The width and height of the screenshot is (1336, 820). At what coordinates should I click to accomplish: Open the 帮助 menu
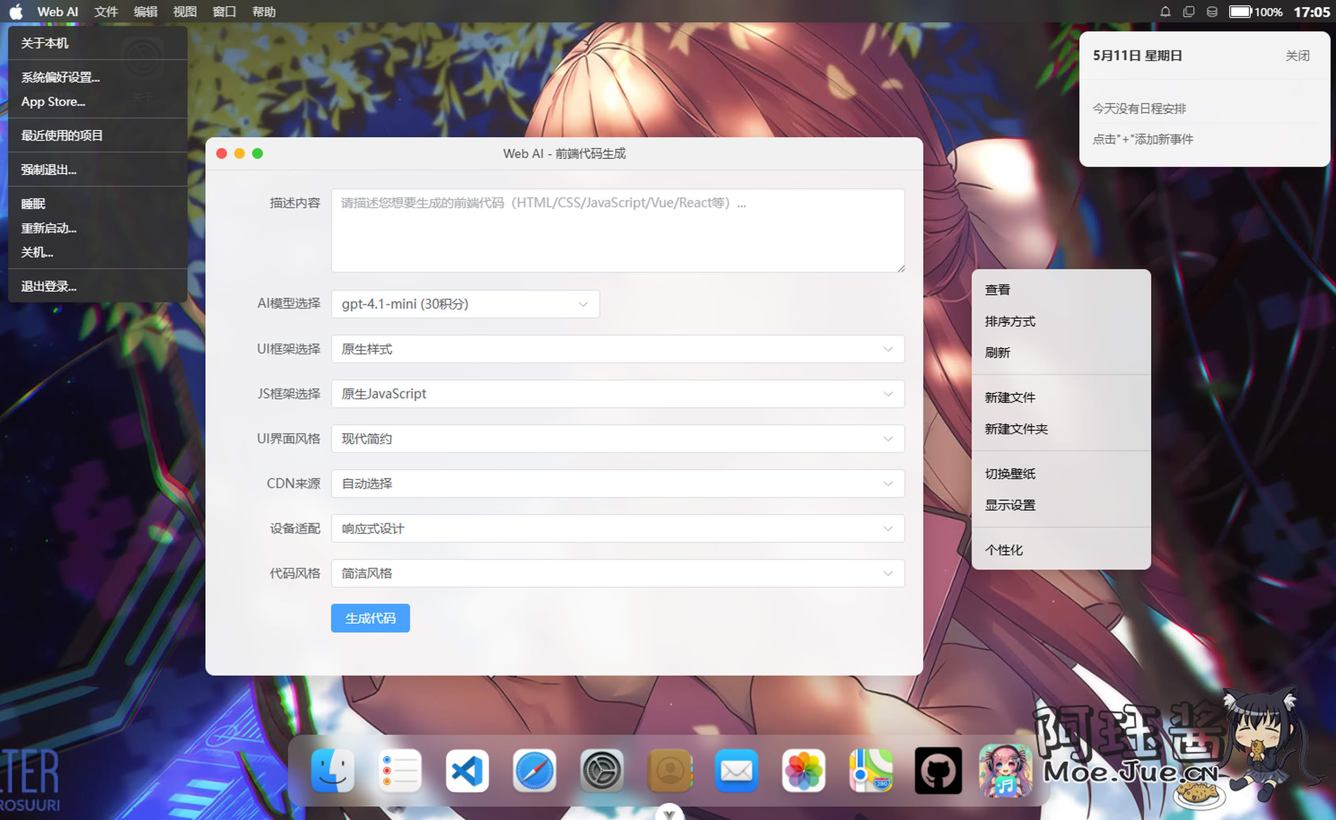(x=264, y=11)
